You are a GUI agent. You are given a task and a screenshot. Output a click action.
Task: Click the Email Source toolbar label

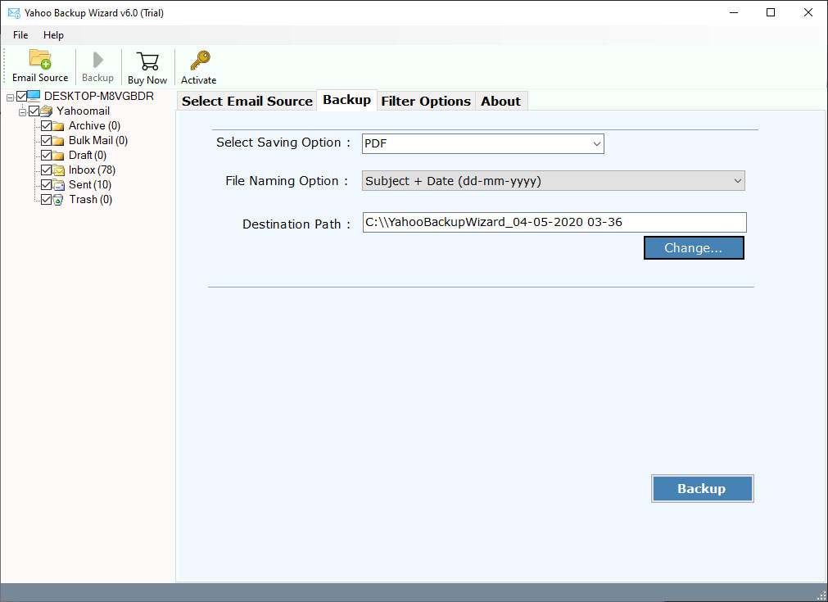[40, 78]
